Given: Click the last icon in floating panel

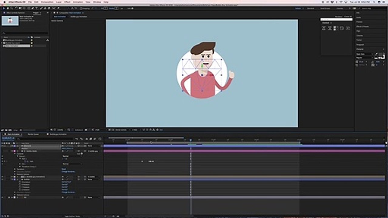Looking at the screenshot, I should point(348,28).
